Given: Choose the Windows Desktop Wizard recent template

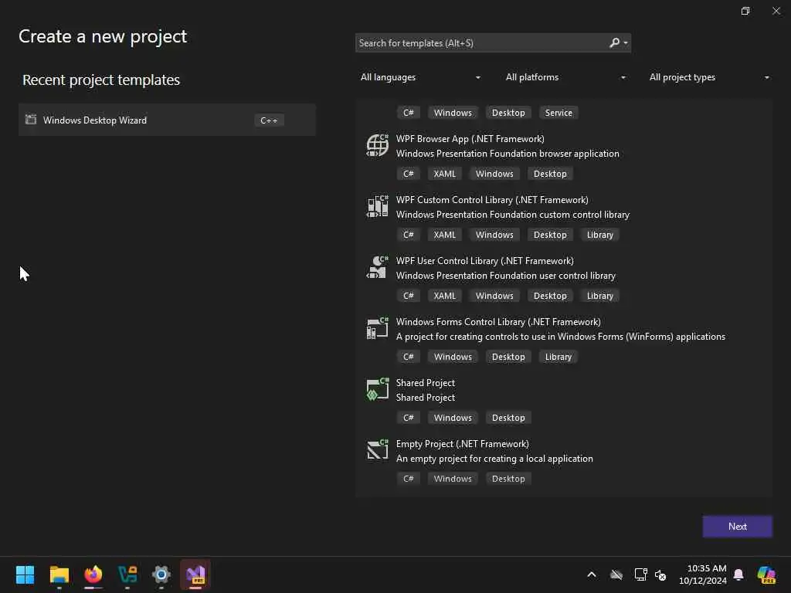Looking at the screenshot, I should click(167, 120).
